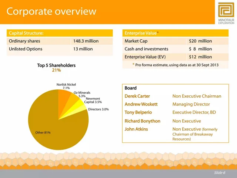
Task: Select the 'Market Cap' row label
Action: click(x=136, y=41)
